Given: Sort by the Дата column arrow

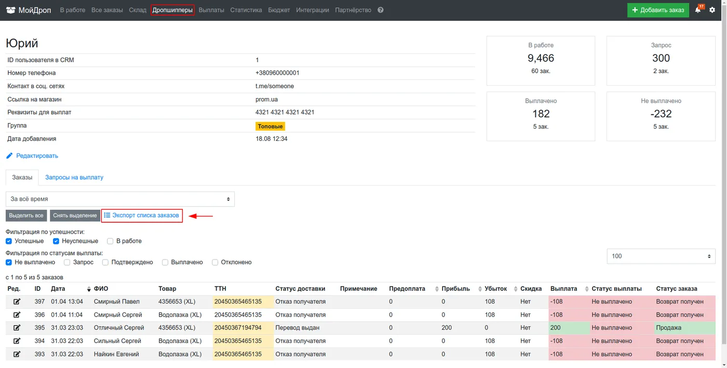Looking at the screenshot, I should (x=89, y=289).
